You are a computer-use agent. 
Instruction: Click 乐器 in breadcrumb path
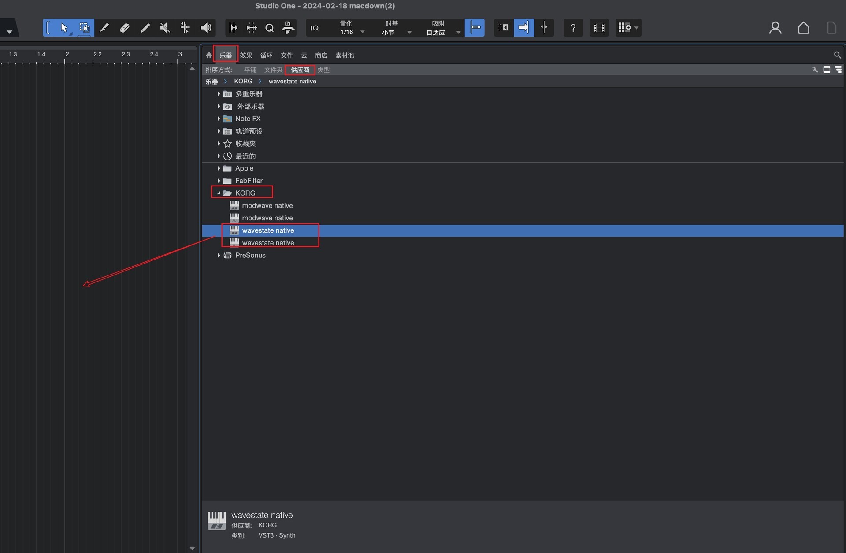click(211, 82)
